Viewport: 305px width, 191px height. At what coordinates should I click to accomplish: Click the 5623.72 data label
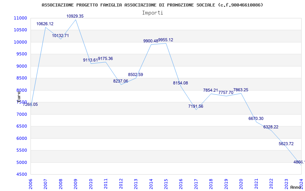tap(286, 144)
